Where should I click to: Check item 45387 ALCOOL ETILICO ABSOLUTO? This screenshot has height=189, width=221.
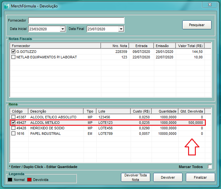pyautogui.click(x=13, y=117)
